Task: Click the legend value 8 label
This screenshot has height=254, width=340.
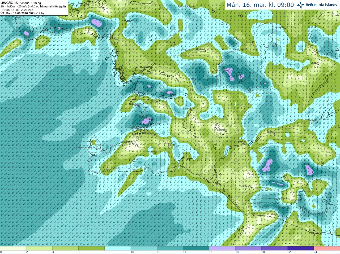Action: pyautogui.click(x=105, y=252)
